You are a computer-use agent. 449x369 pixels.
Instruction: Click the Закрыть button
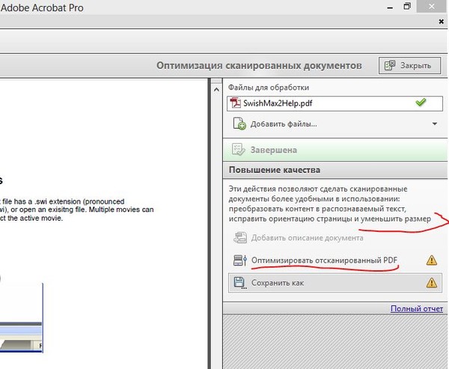click(409, 66)
